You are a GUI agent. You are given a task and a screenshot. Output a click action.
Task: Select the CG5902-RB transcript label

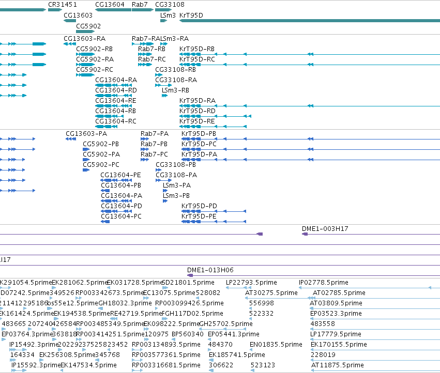point(94,49)
